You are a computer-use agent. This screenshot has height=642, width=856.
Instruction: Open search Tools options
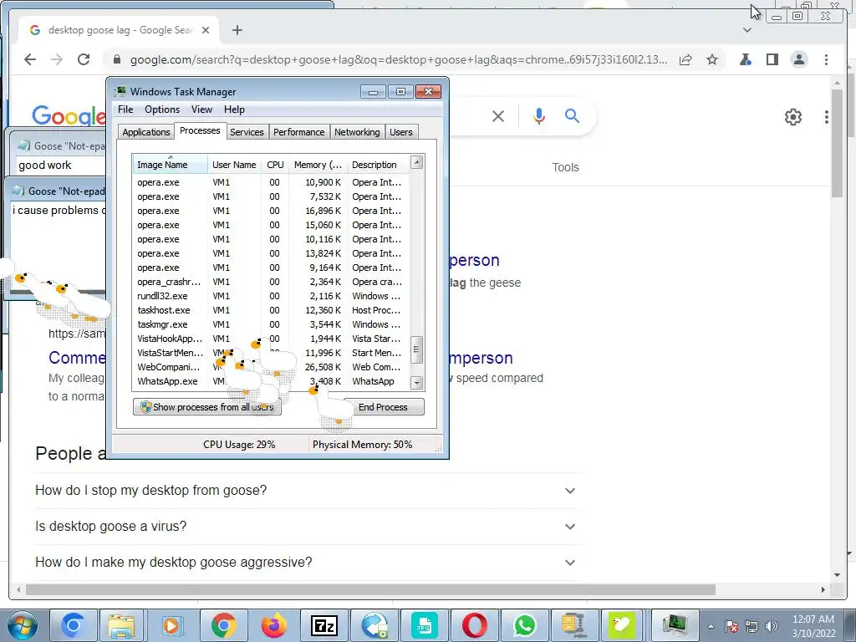pyautogui.click(x=565, y=167)
